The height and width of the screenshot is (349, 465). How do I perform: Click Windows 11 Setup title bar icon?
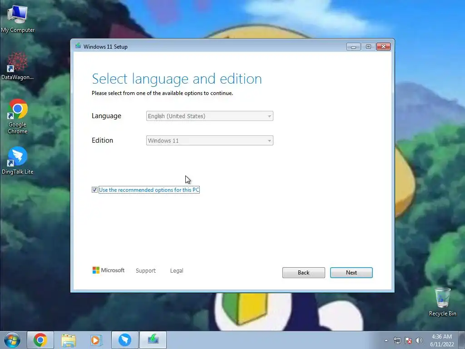78,46
